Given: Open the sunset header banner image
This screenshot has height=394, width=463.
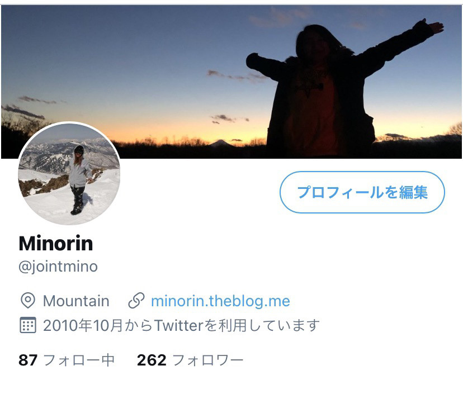Looking at the screenshot, I should click(x=232, y=82).
